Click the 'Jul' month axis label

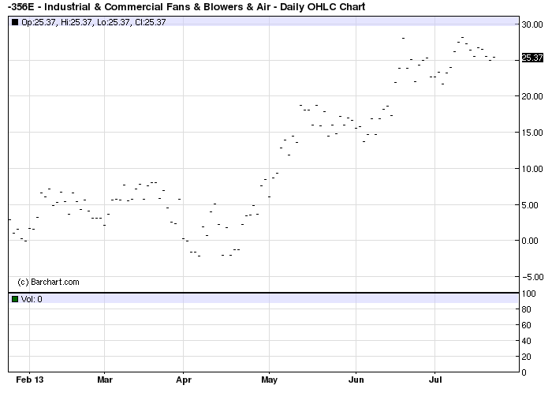click(435, 380)
